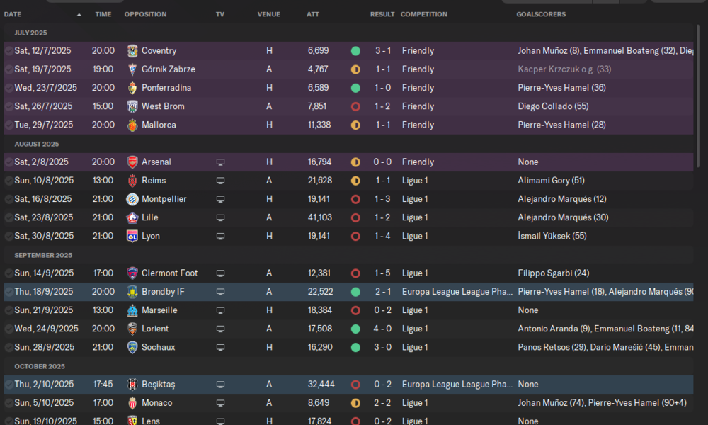Collapse the July 2025 month section
Screen dimensions: 708x425
tap(30, 33)
